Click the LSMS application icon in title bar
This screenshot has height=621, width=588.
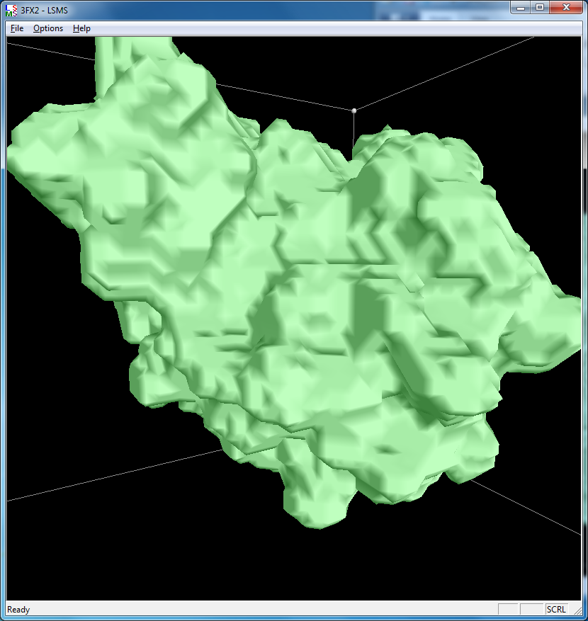tap(11, 8)
